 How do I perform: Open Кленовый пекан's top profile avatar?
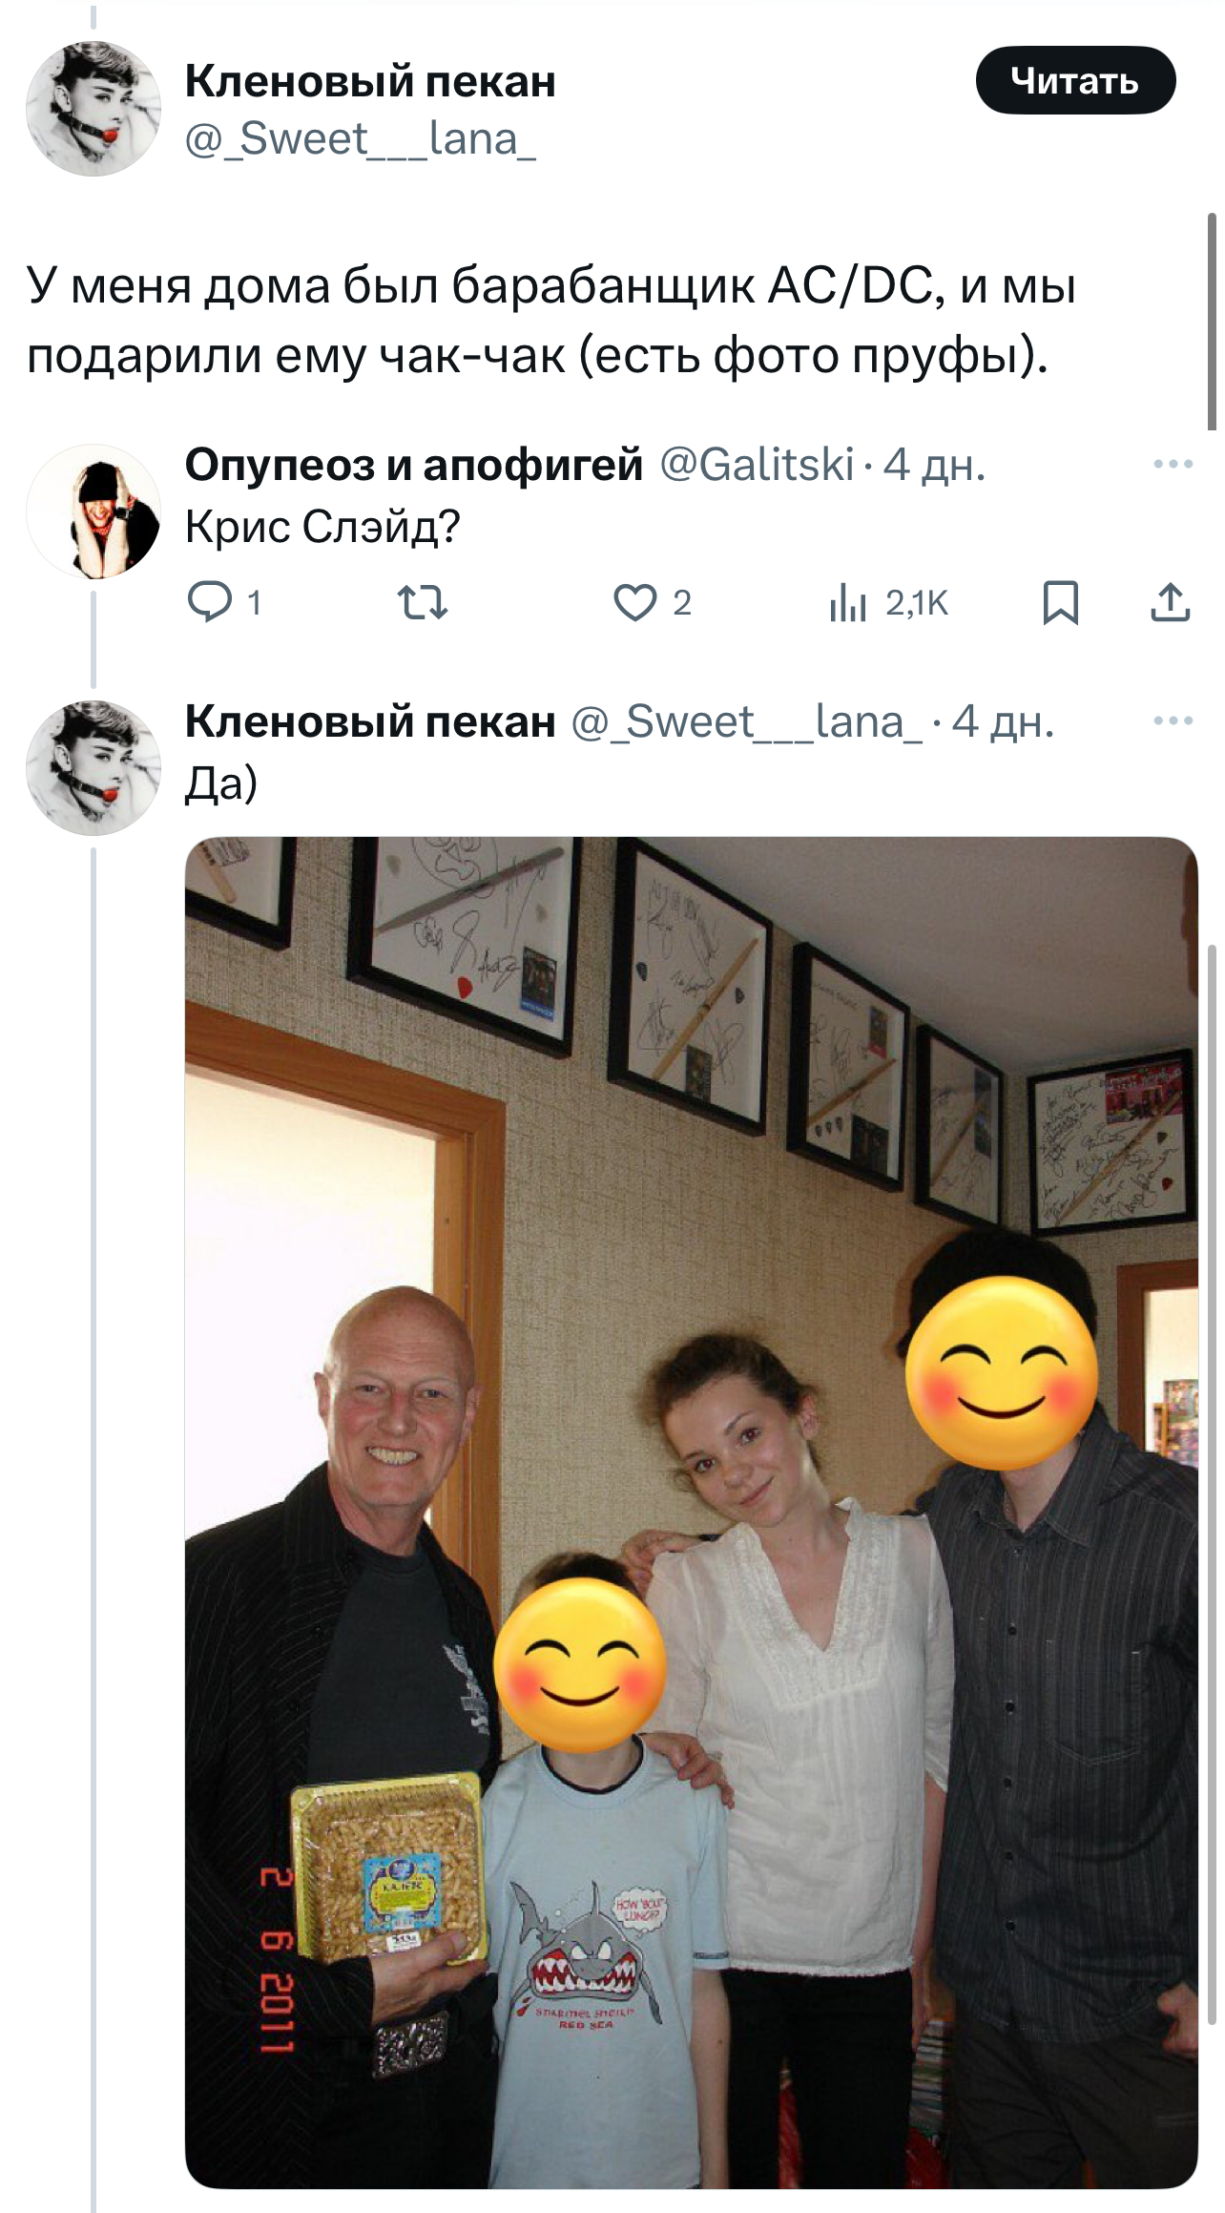[93, 108]
